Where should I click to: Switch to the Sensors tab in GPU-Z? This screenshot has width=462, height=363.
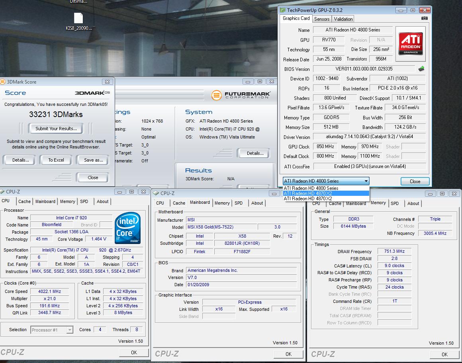322,19
